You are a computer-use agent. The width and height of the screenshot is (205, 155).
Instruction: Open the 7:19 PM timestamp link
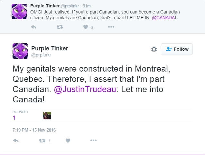point(34,130)
